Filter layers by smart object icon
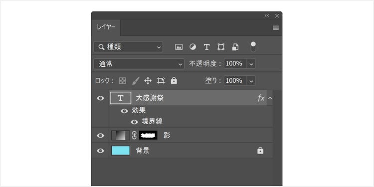The width and height of the screenshot is (374, 187). coord(235,47)
